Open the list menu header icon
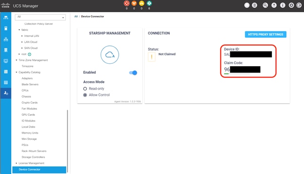The image size is (304, 174). (x=255, y=5)
